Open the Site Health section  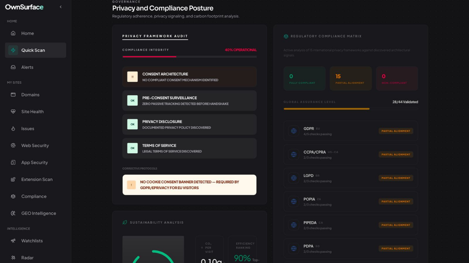tap(32, 111)
